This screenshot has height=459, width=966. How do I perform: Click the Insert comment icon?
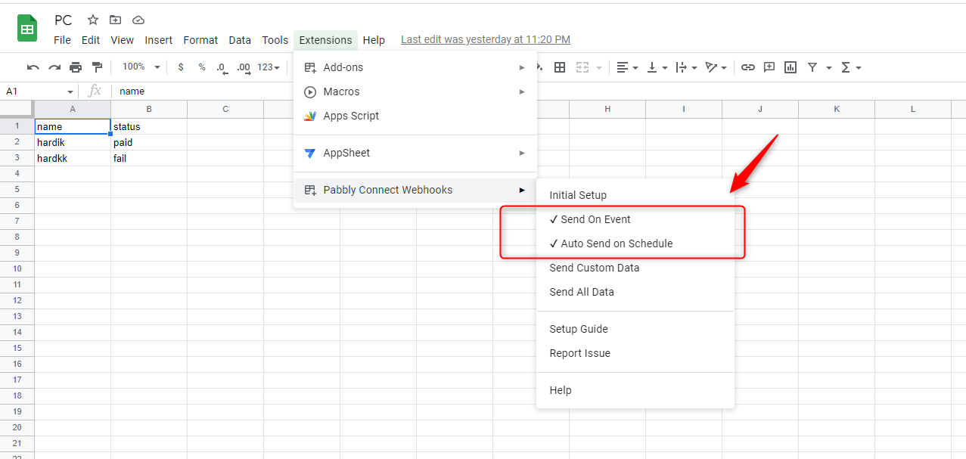[x=769, y=67]
